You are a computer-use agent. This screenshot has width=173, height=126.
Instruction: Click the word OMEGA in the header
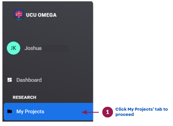coord(47,15)
